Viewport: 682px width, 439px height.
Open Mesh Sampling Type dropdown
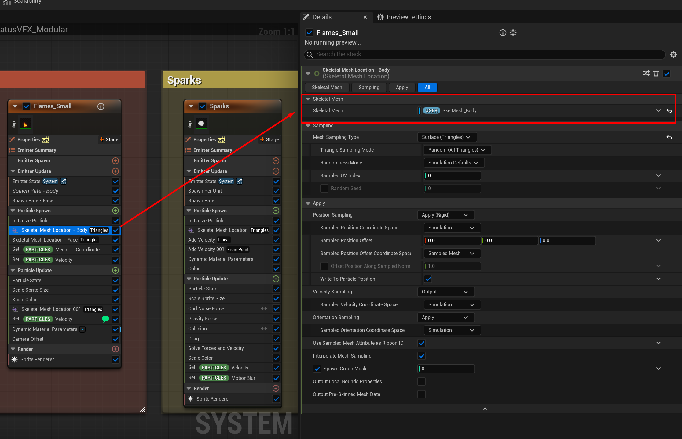point(447,137)
